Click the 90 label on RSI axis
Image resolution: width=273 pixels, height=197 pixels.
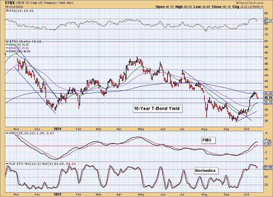266,13
